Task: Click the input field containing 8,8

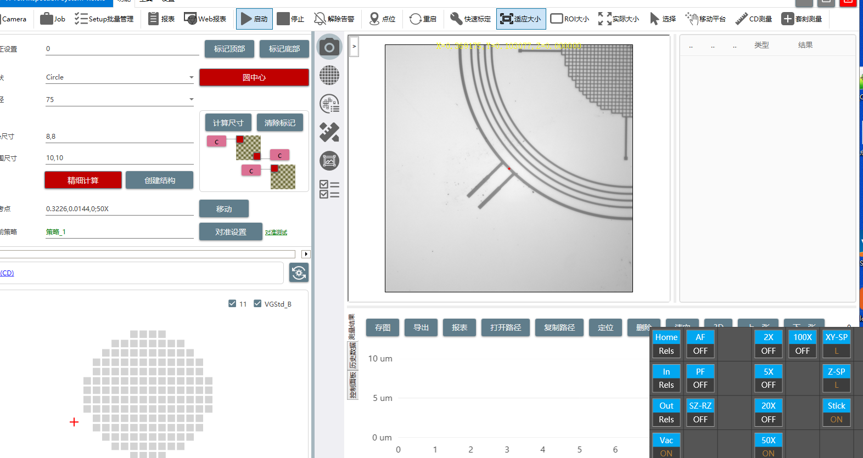Action: [120, 137]
